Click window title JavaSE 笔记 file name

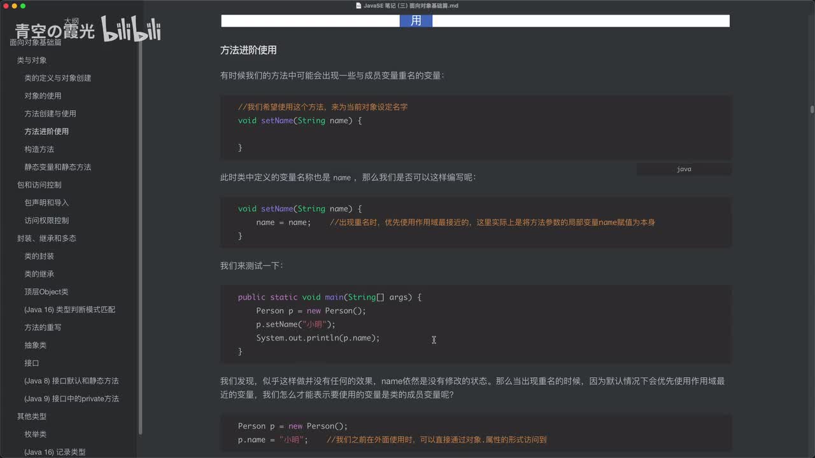click(411, 6)
